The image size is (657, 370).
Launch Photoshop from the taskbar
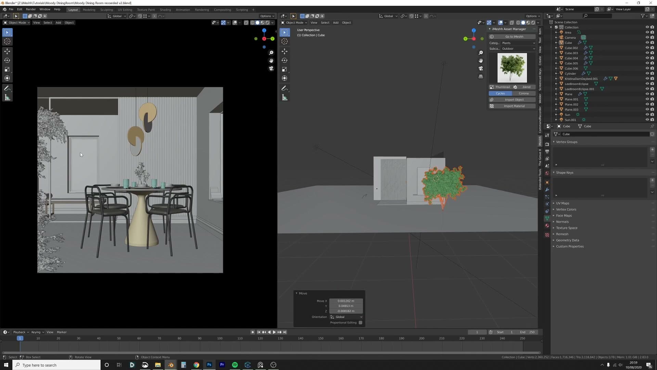pos(209,365)
